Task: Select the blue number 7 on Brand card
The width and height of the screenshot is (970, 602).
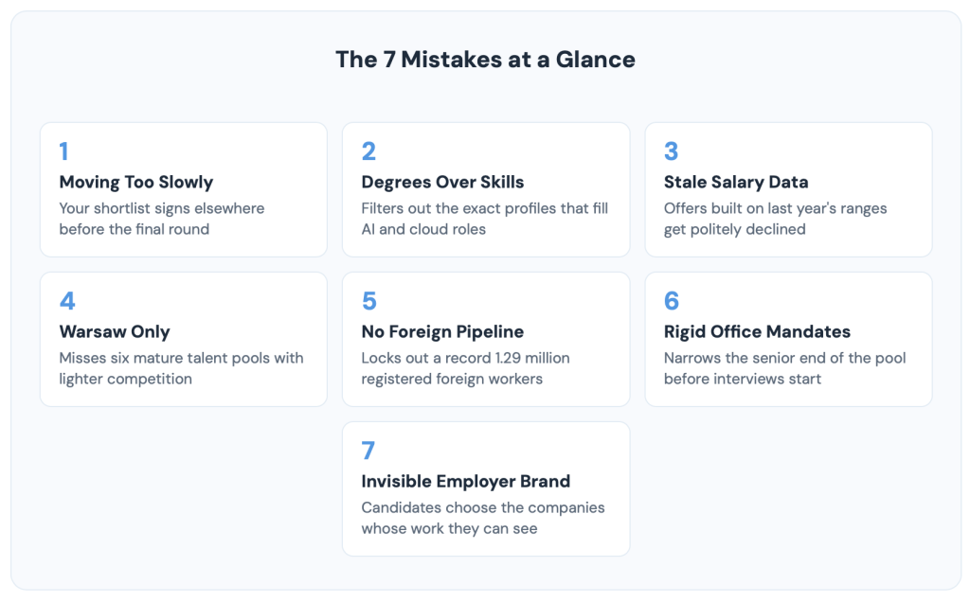Action: [x=368, y=451]
